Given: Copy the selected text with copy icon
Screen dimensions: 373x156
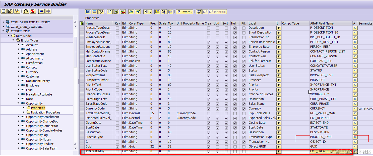Looking at the screenshot, I should tap(157, 12).
